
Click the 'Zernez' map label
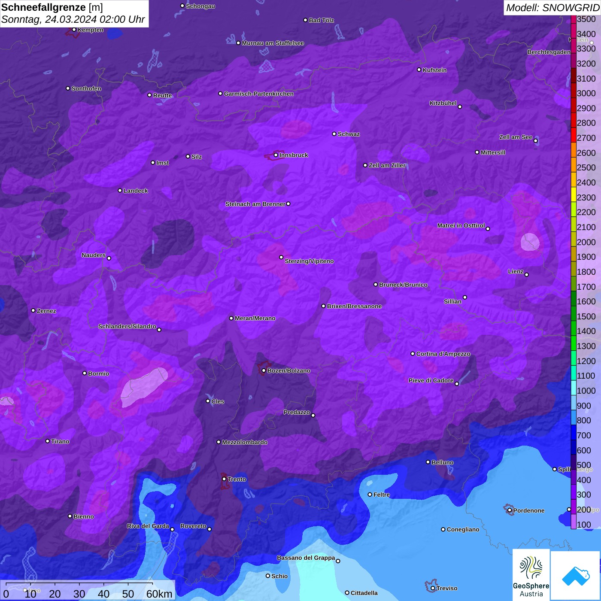click(x=46, y=311)
